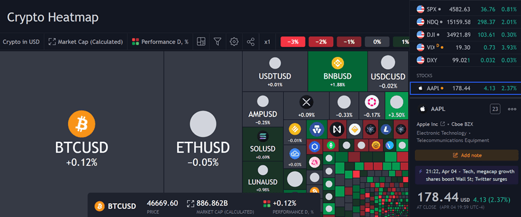521x217 pixels.
Task: Select the SPX row in watchlist
Action: [x=466, y=9]
